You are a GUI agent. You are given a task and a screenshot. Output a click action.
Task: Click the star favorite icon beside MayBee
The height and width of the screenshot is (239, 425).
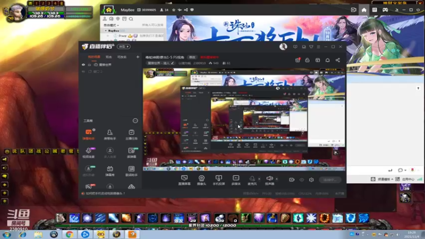click(174, 10)
